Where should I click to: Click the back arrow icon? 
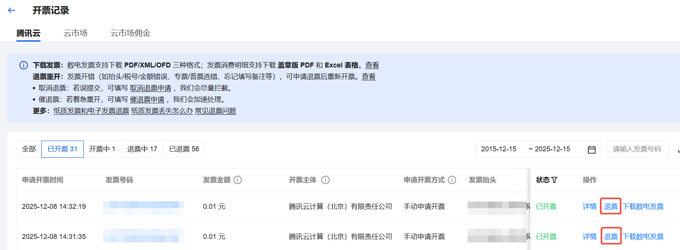[11, 11]
